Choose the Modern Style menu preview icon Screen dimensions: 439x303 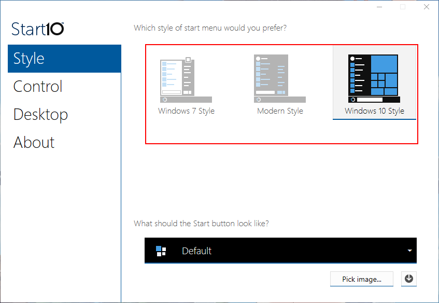280,79
